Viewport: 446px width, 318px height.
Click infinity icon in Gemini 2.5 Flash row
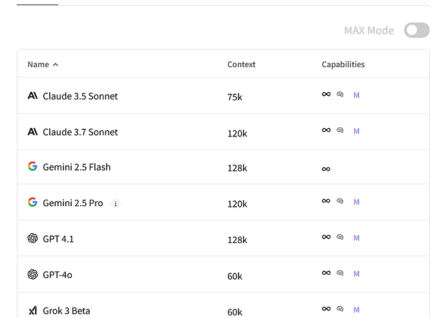(326, 169)
